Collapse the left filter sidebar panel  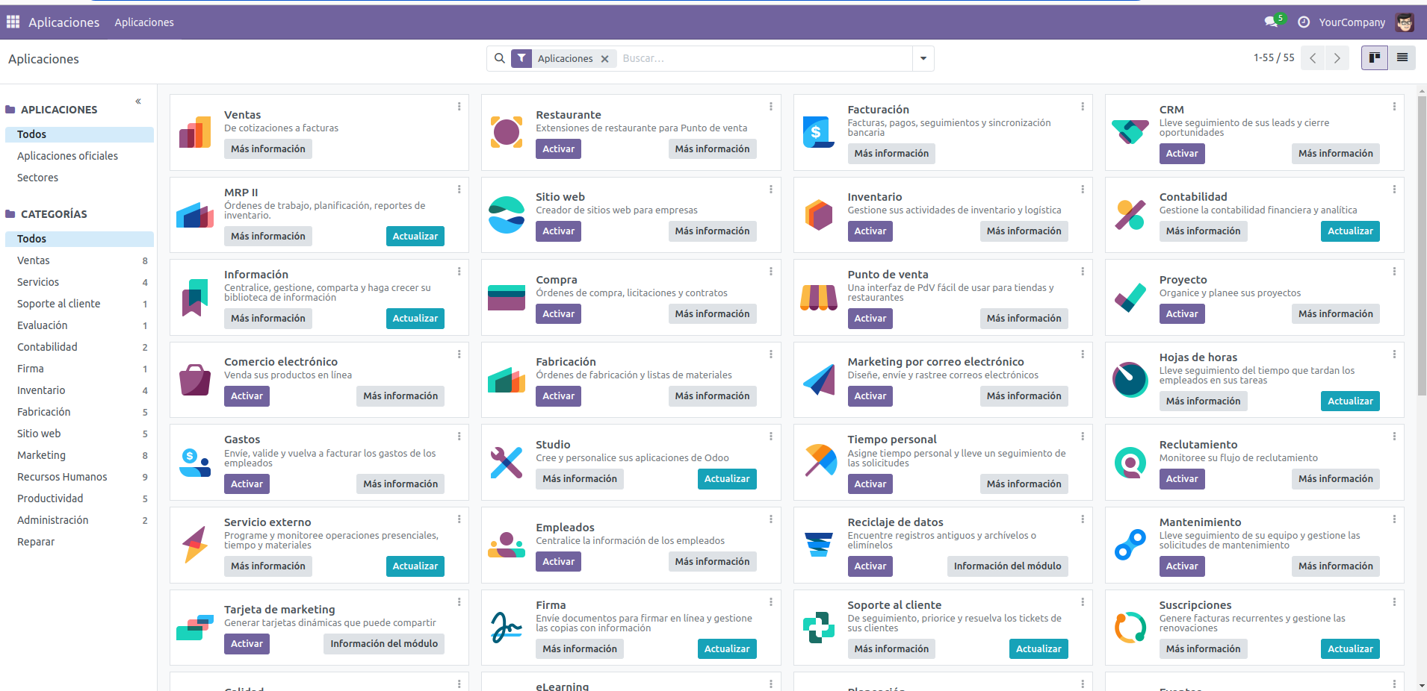pyautogui.click(x=138, y=101)
